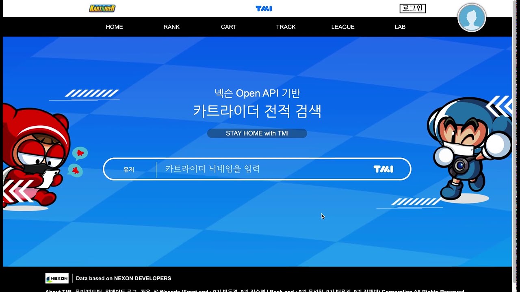Click the NEXON logo in footer
This screenshot has width=520, height=292.
point(57,278)
